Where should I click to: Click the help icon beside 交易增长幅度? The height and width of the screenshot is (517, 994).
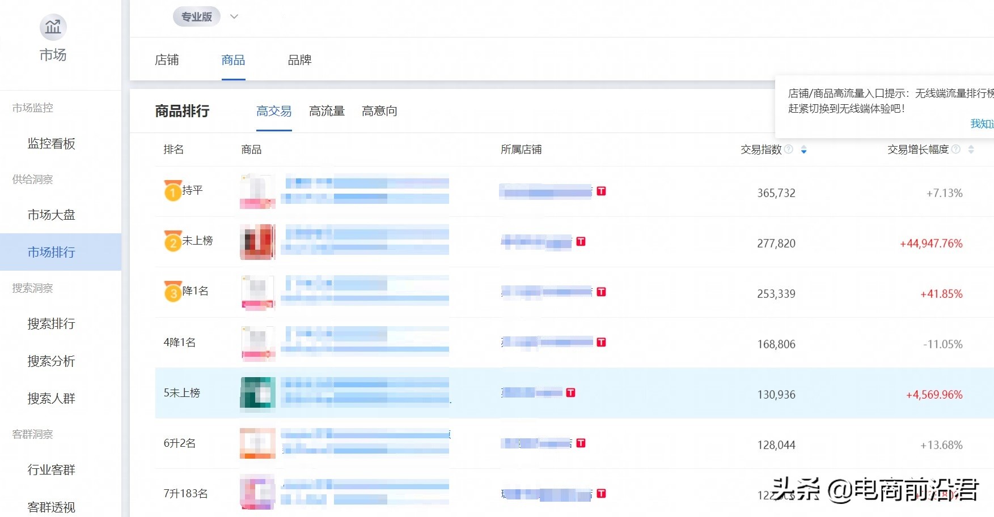[956, 149]
